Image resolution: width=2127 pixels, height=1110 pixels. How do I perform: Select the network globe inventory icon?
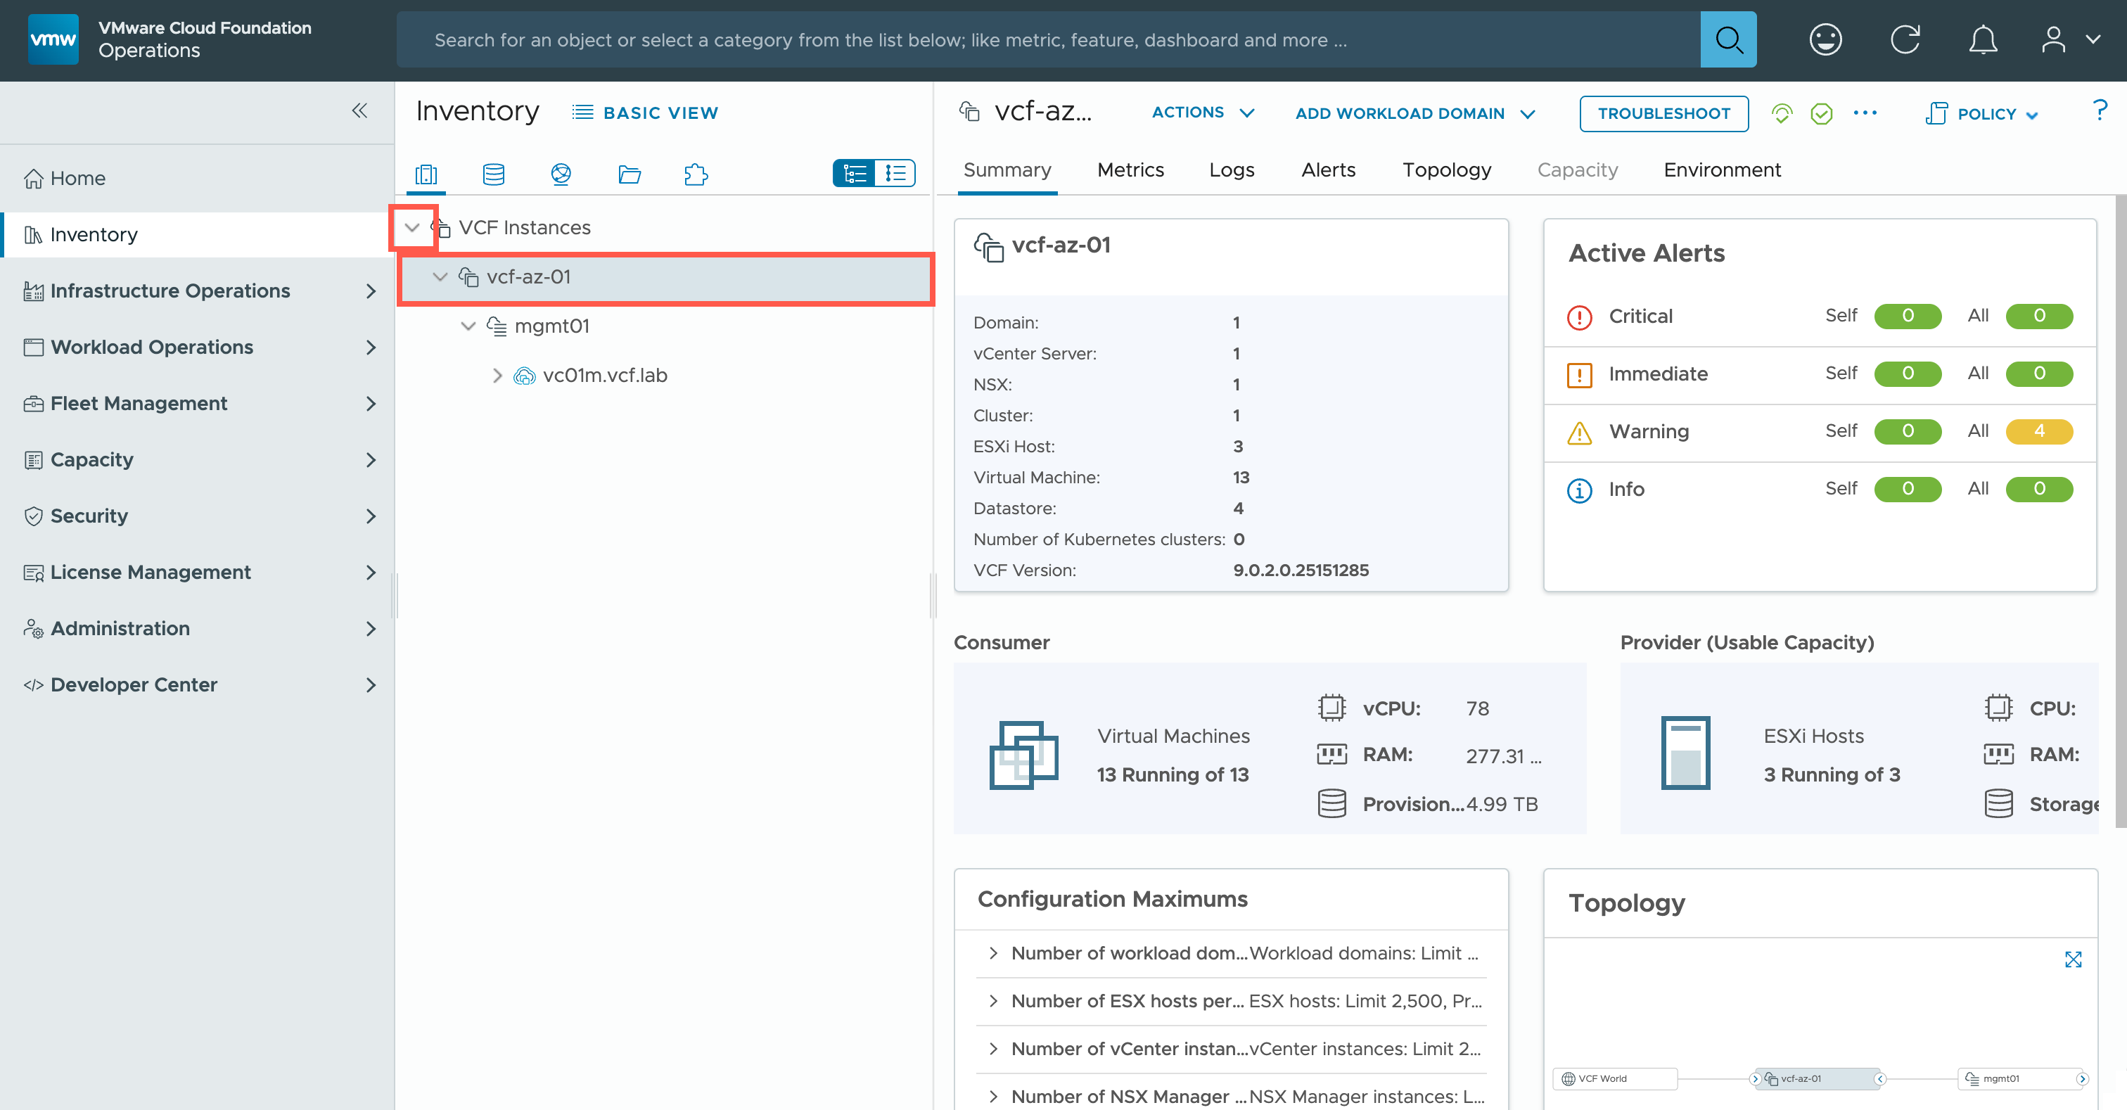[x=561, y=174]
